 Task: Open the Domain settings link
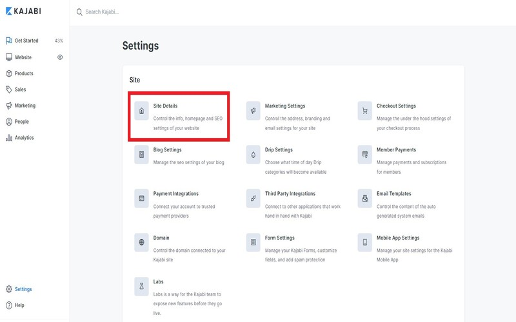pos(161,238)
